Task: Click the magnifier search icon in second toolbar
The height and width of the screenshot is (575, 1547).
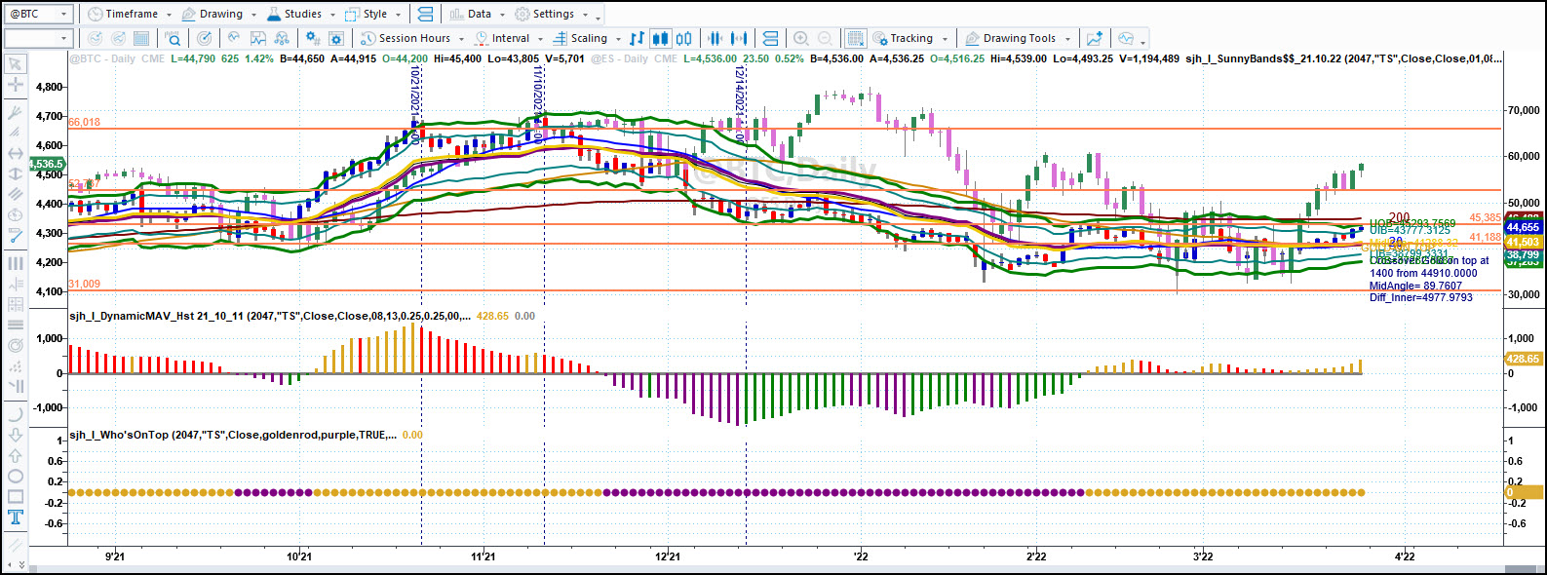Action: coord(173,39)
